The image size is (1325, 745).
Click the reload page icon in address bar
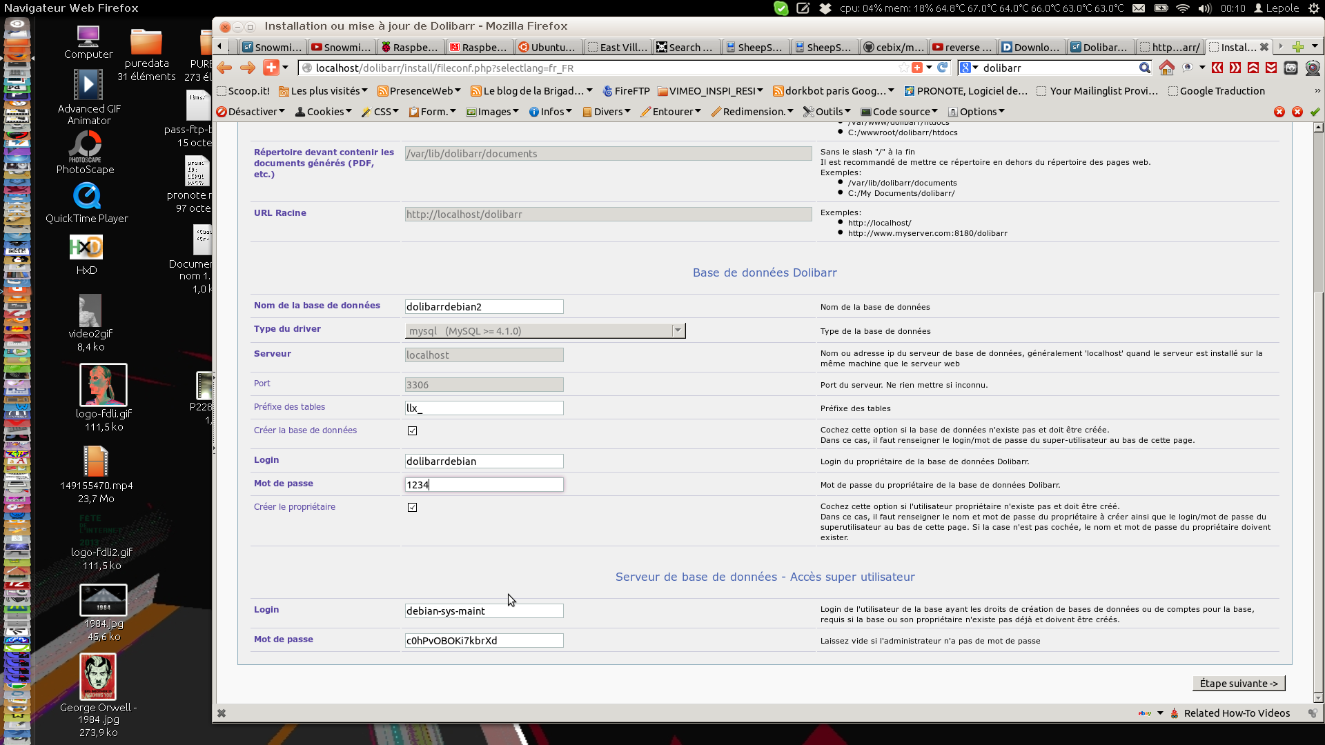point(942,68)
